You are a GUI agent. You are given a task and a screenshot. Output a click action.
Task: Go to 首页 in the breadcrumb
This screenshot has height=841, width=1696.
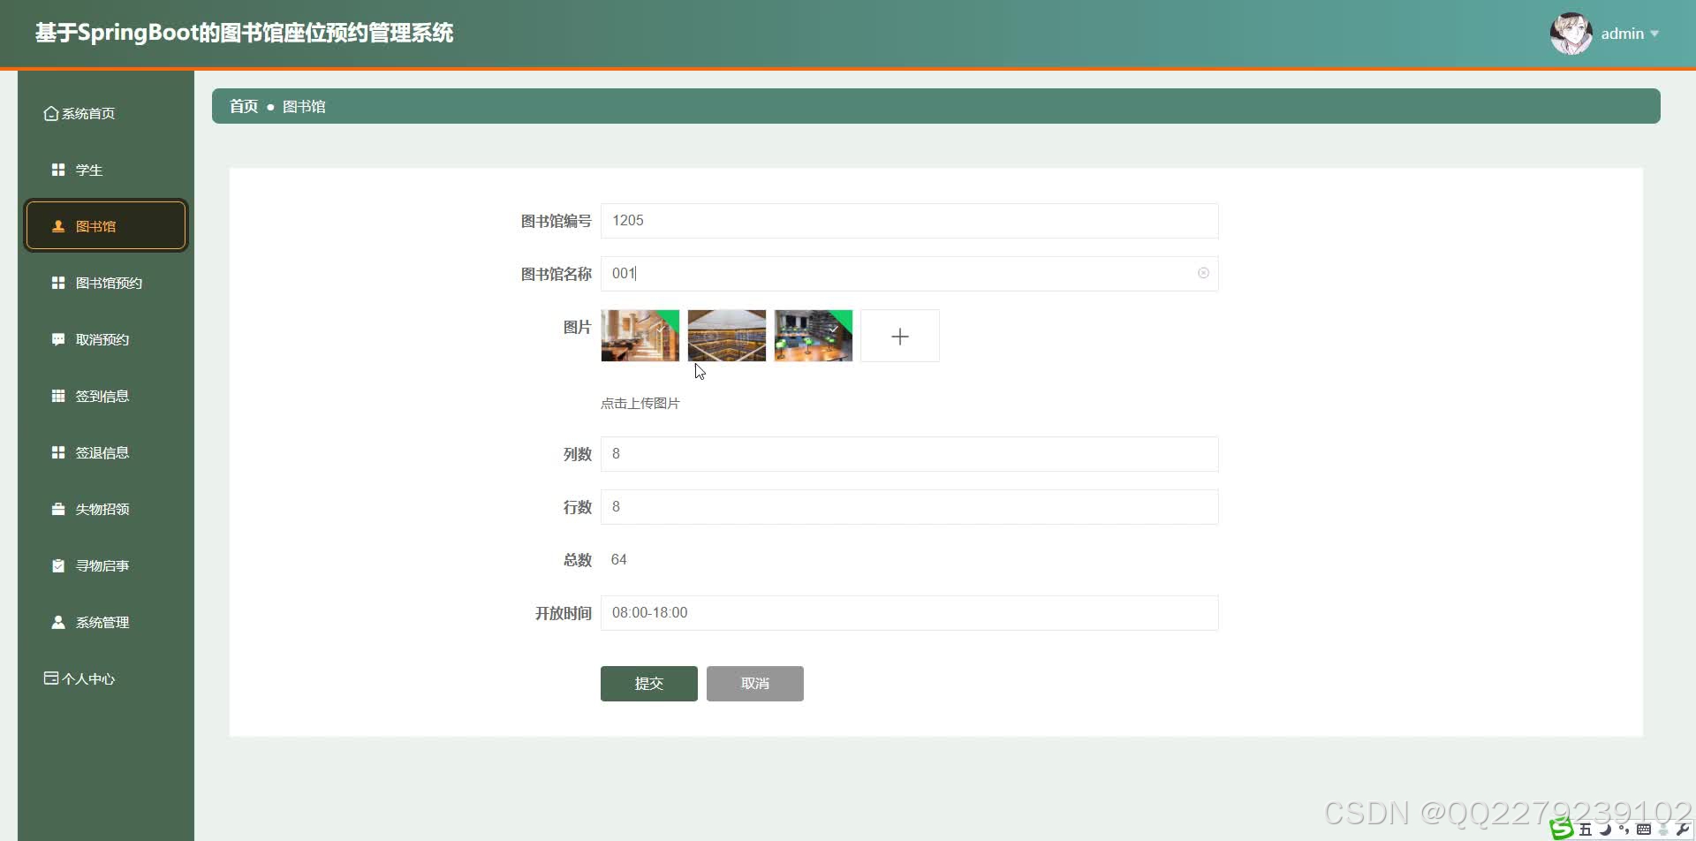tap(244, 106)
